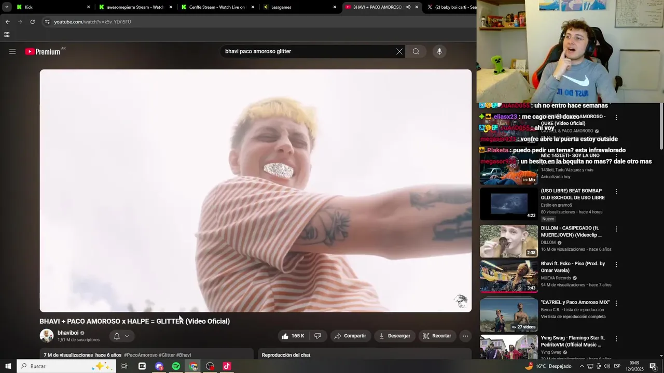The height and width of the screenshot is (373, 664).
Task: Expand notification options chevron beside bell
Action: (x=127, y=336)
